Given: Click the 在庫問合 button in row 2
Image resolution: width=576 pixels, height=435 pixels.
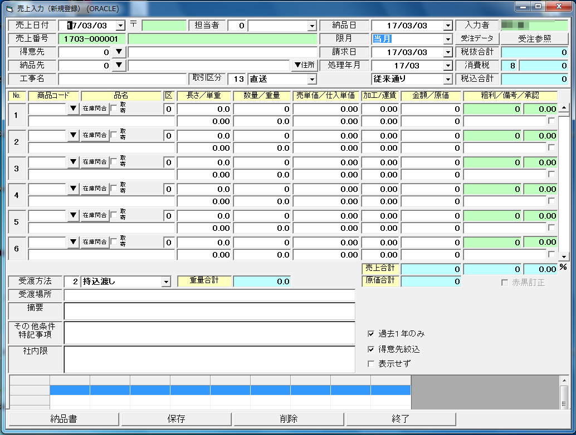Looking at the screenshot, I should click(x=95, y=135).
